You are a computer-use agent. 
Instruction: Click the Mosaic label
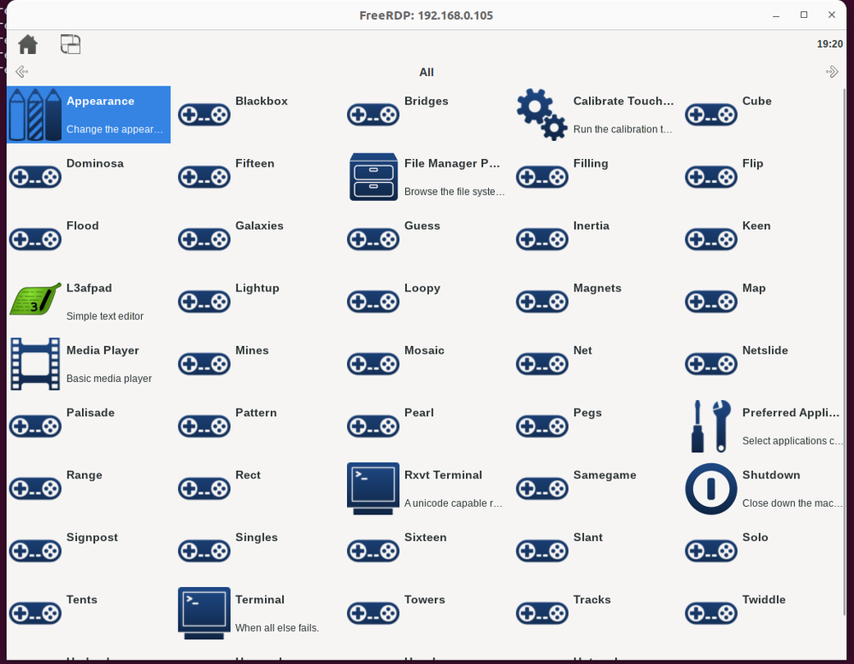424,350
